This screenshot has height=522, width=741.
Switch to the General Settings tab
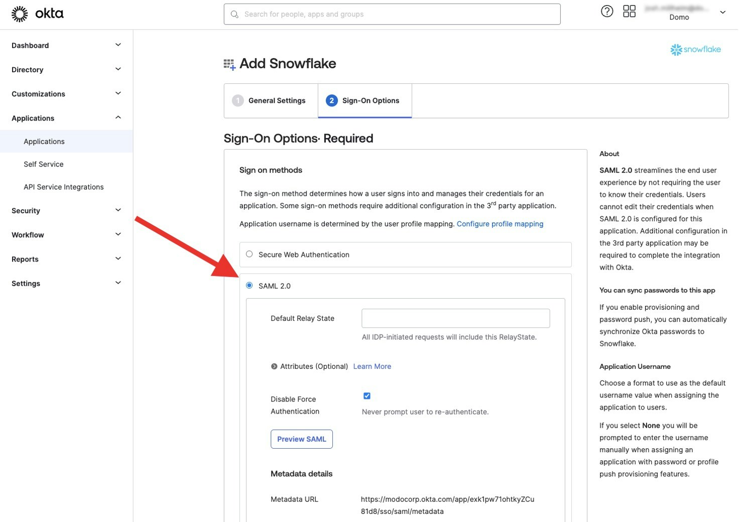click(x=271, y=100)
